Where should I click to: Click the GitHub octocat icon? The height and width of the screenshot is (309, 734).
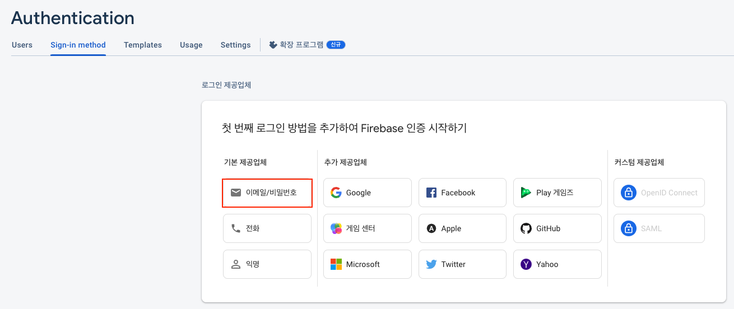(526, 228)
